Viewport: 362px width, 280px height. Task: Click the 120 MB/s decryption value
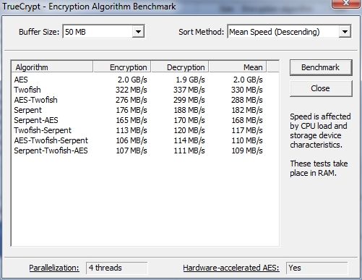point(189,130)
